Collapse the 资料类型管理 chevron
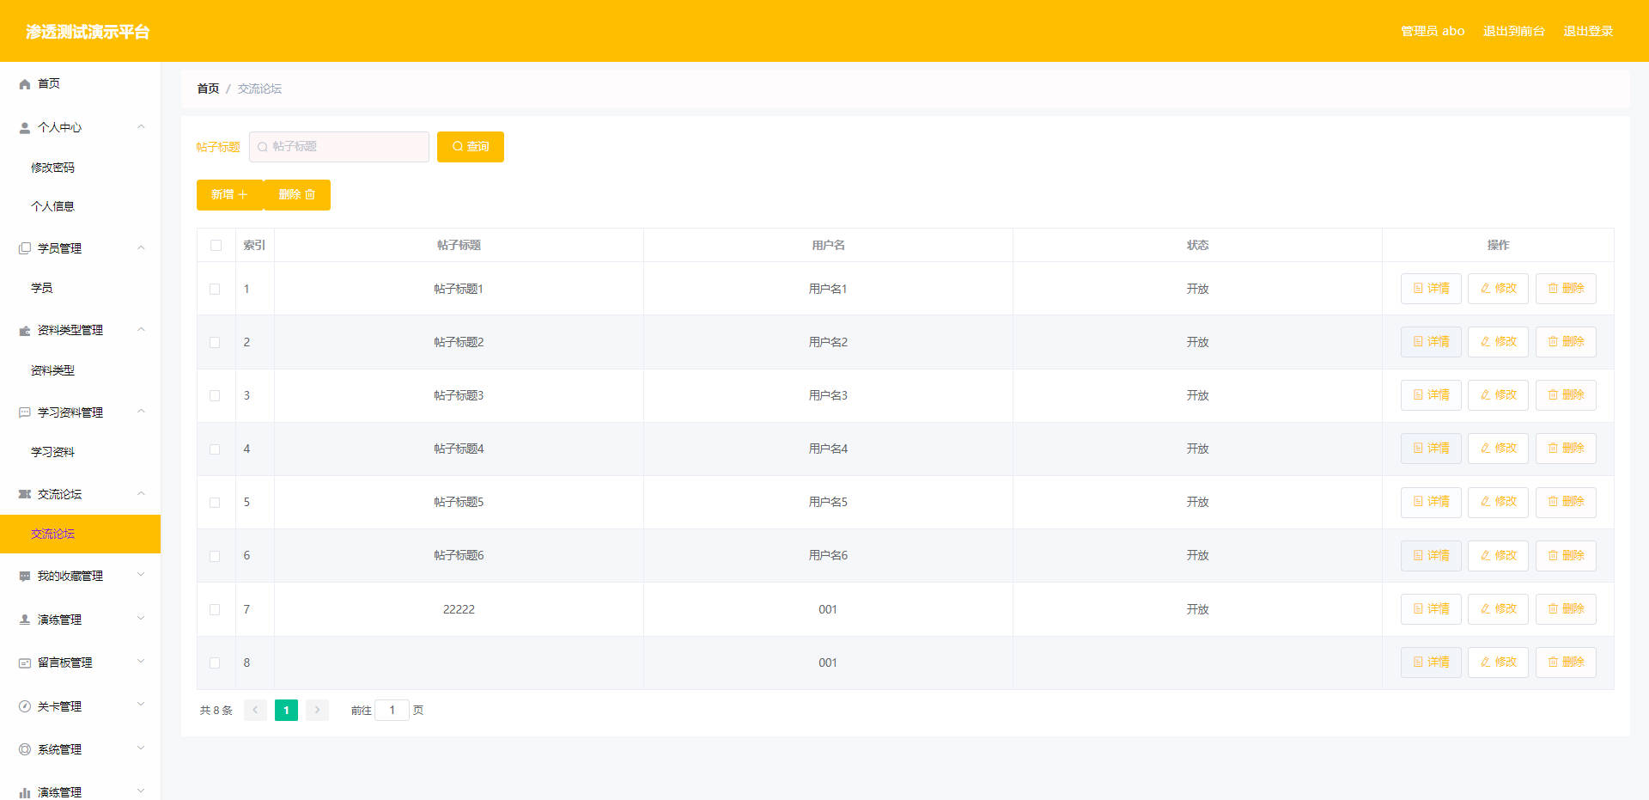 point(141,330)
